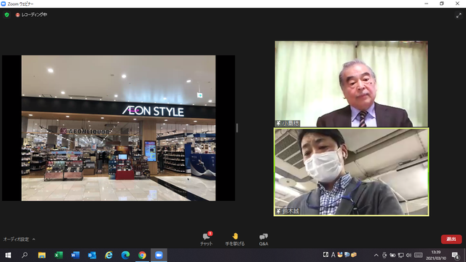Click the red recording indicator レコーディング中

click(31, 15)
